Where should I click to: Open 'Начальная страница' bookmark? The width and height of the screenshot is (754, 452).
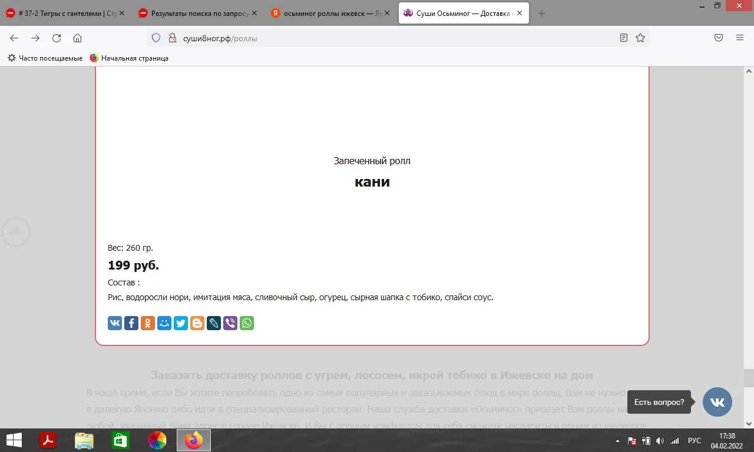click(x=129, y=58)
